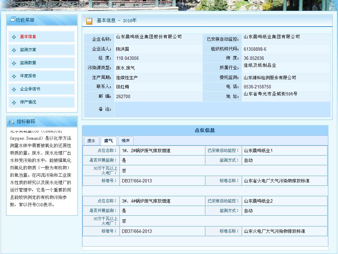Select the 废气 tab
The width and height of the screenshot is (338, 254).
click(x=108, y=141)
